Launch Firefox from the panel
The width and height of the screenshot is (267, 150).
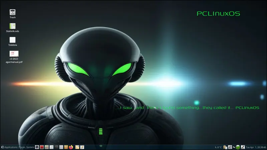(x=71, y=147)
